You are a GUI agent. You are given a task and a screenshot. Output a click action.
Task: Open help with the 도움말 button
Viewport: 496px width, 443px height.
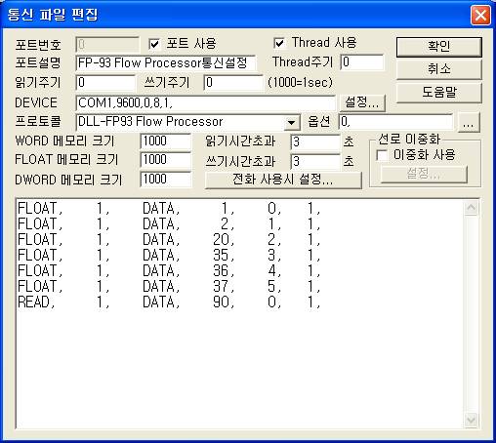pyautogui.click(x=438, y=93)
